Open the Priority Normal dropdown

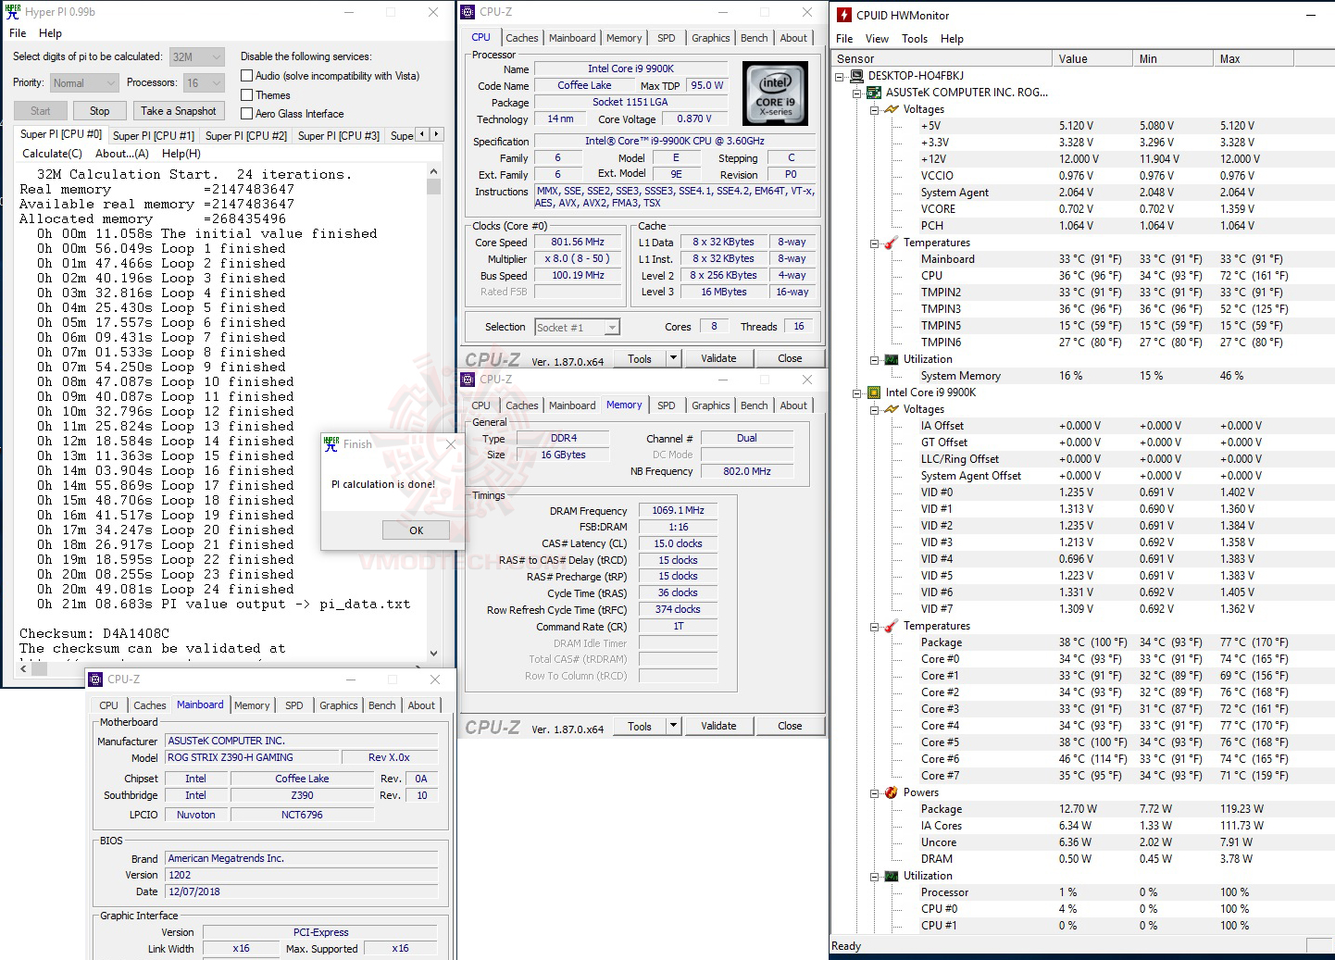pos(84,82)
